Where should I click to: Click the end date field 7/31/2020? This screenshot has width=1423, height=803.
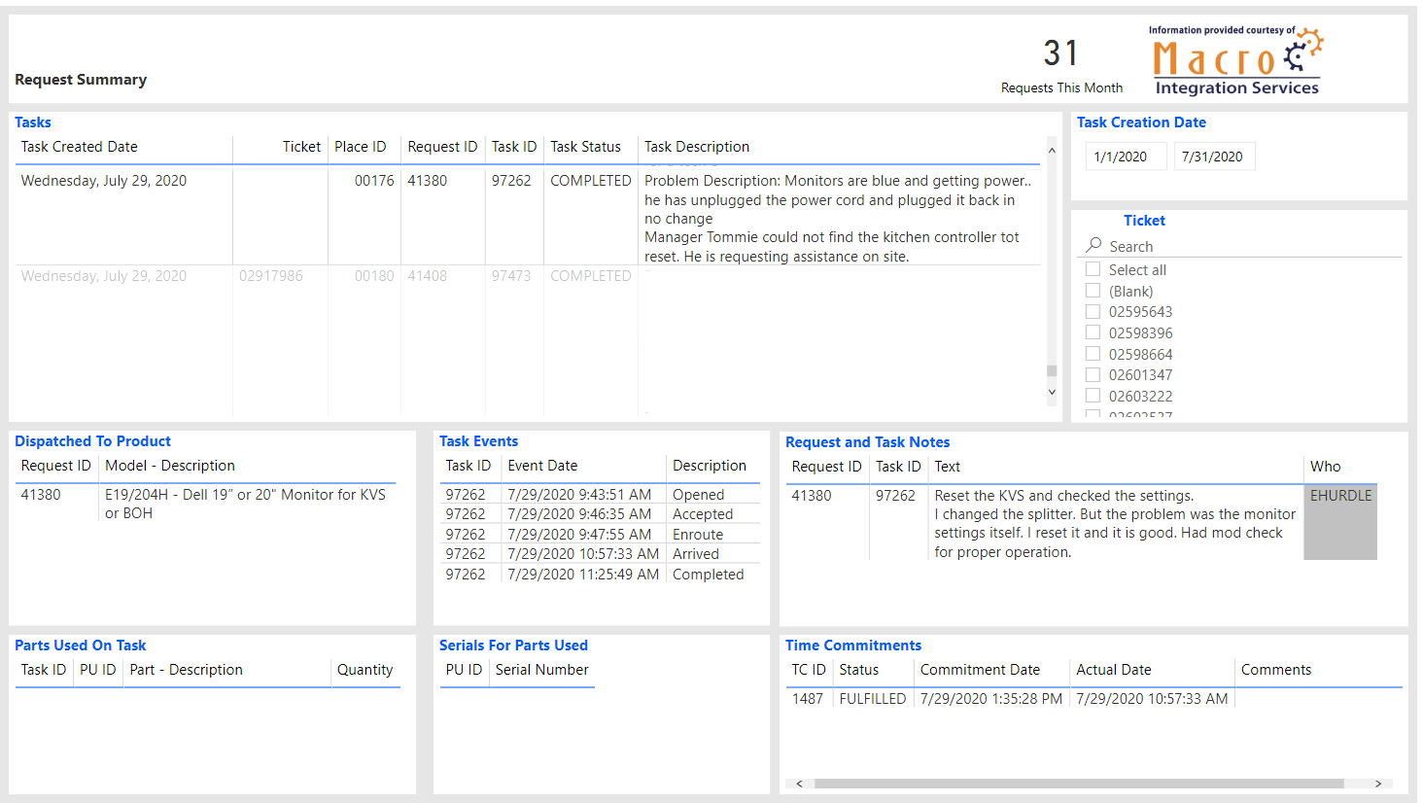pyautogui.click(x=1213, y=157)
